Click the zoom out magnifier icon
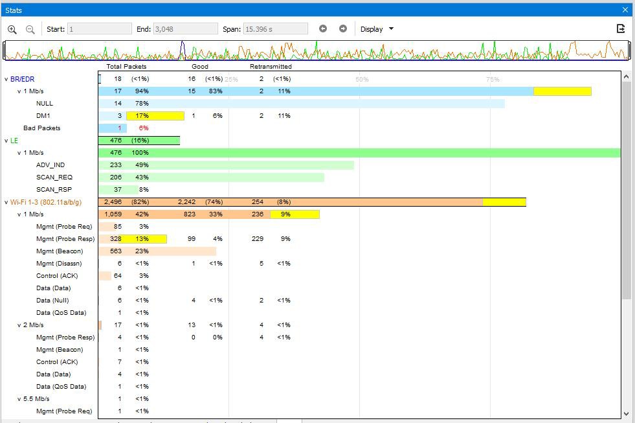 click(x=30, y=29)
